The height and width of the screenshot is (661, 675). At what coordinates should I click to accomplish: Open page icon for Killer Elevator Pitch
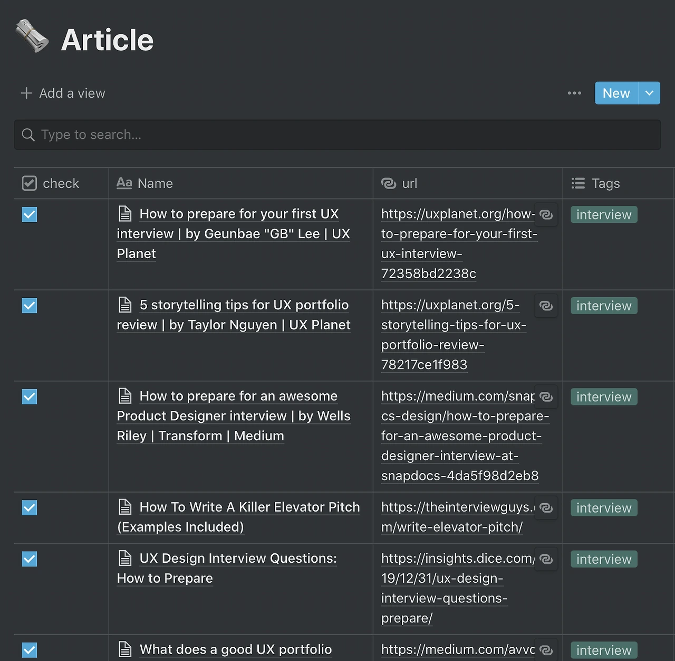pyautogui.click(x=125, y=507)
